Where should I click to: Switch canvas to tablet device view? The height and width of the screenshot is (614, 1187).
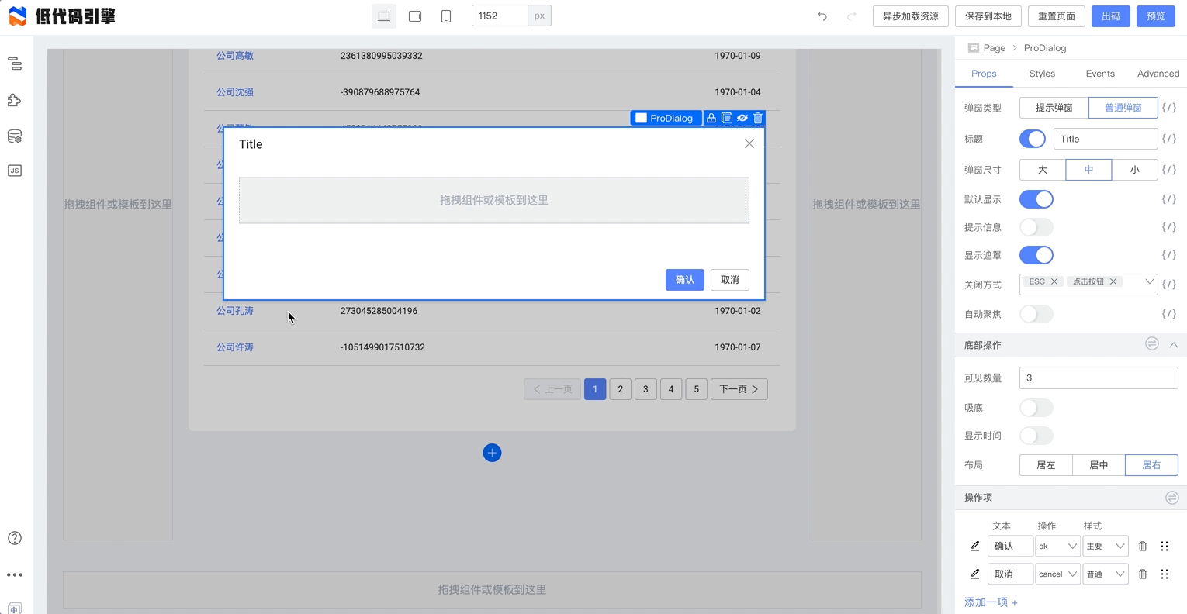pos(415,16)
